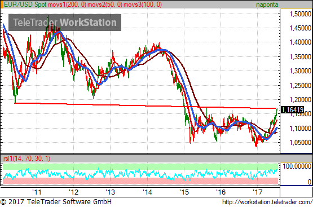The image size is (313, 207).
Task: Click the green overbought RSI band
Action: (x=140, y=166)
